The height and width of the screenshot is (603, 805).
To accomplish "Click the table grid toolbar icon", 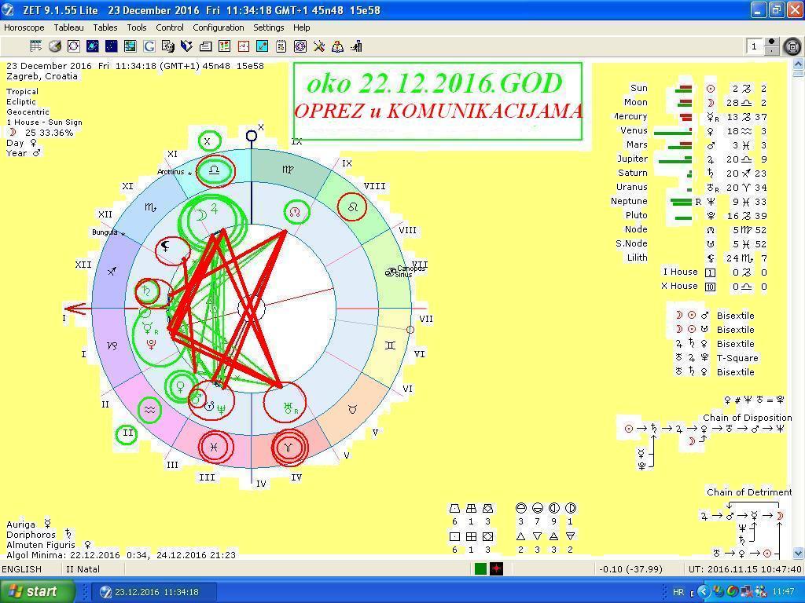I will coord(35,46).
